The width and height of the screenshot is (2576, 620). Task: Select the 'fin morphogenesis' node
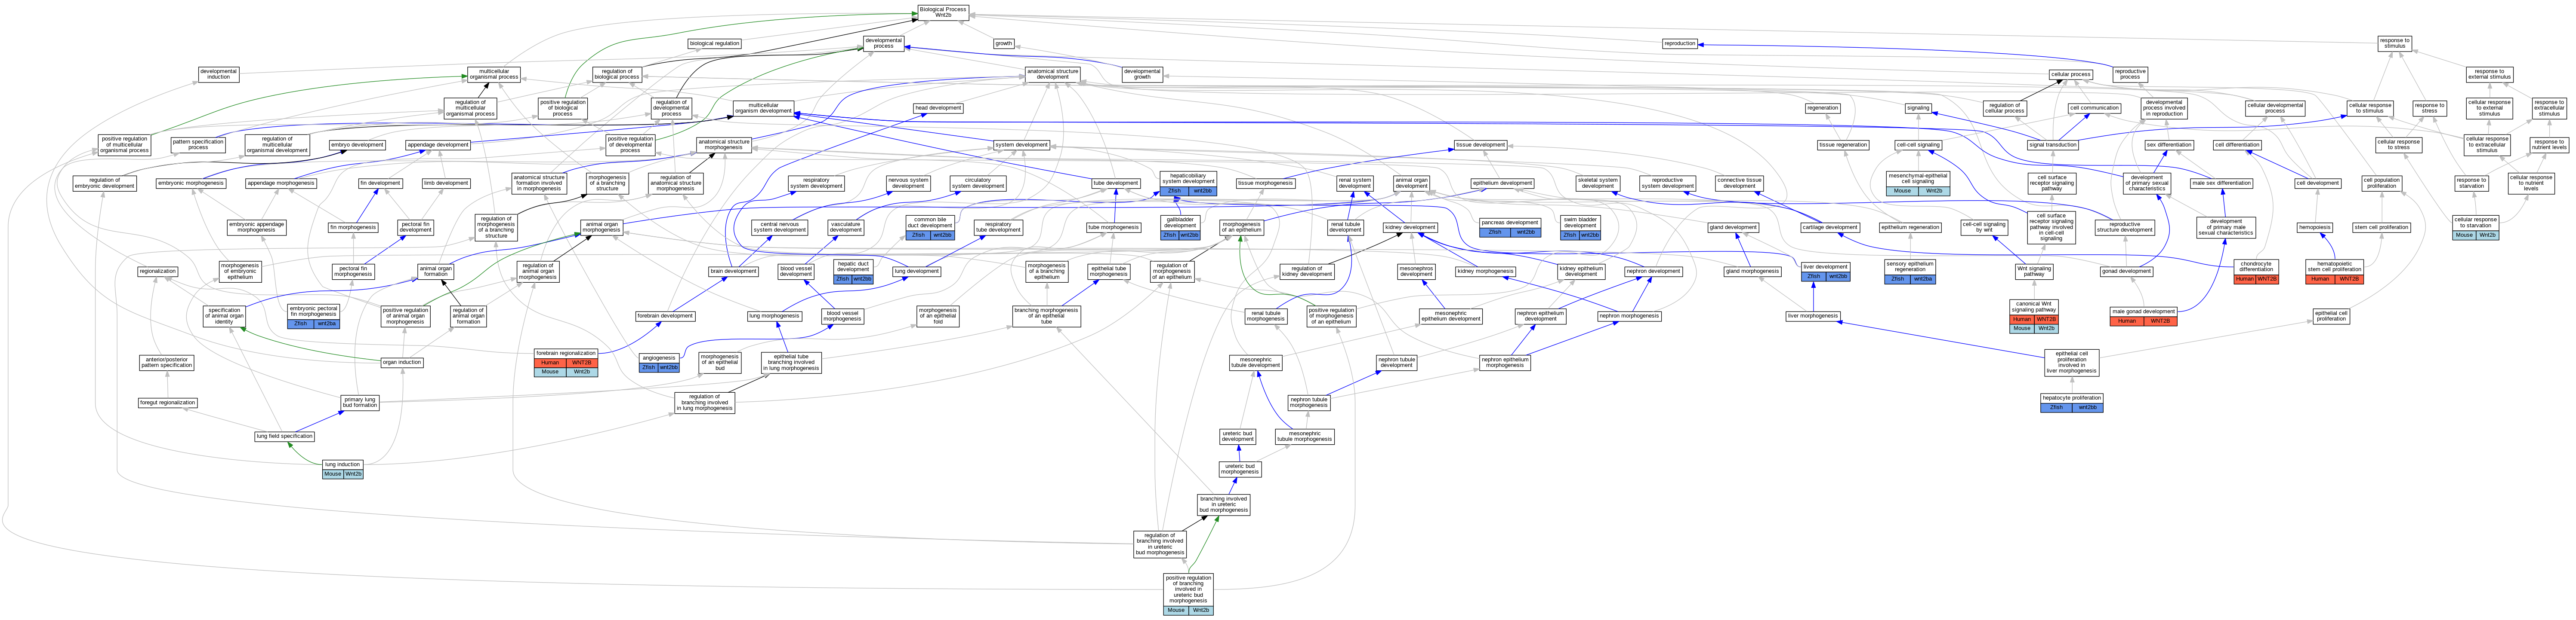click(x=353, y=228)
